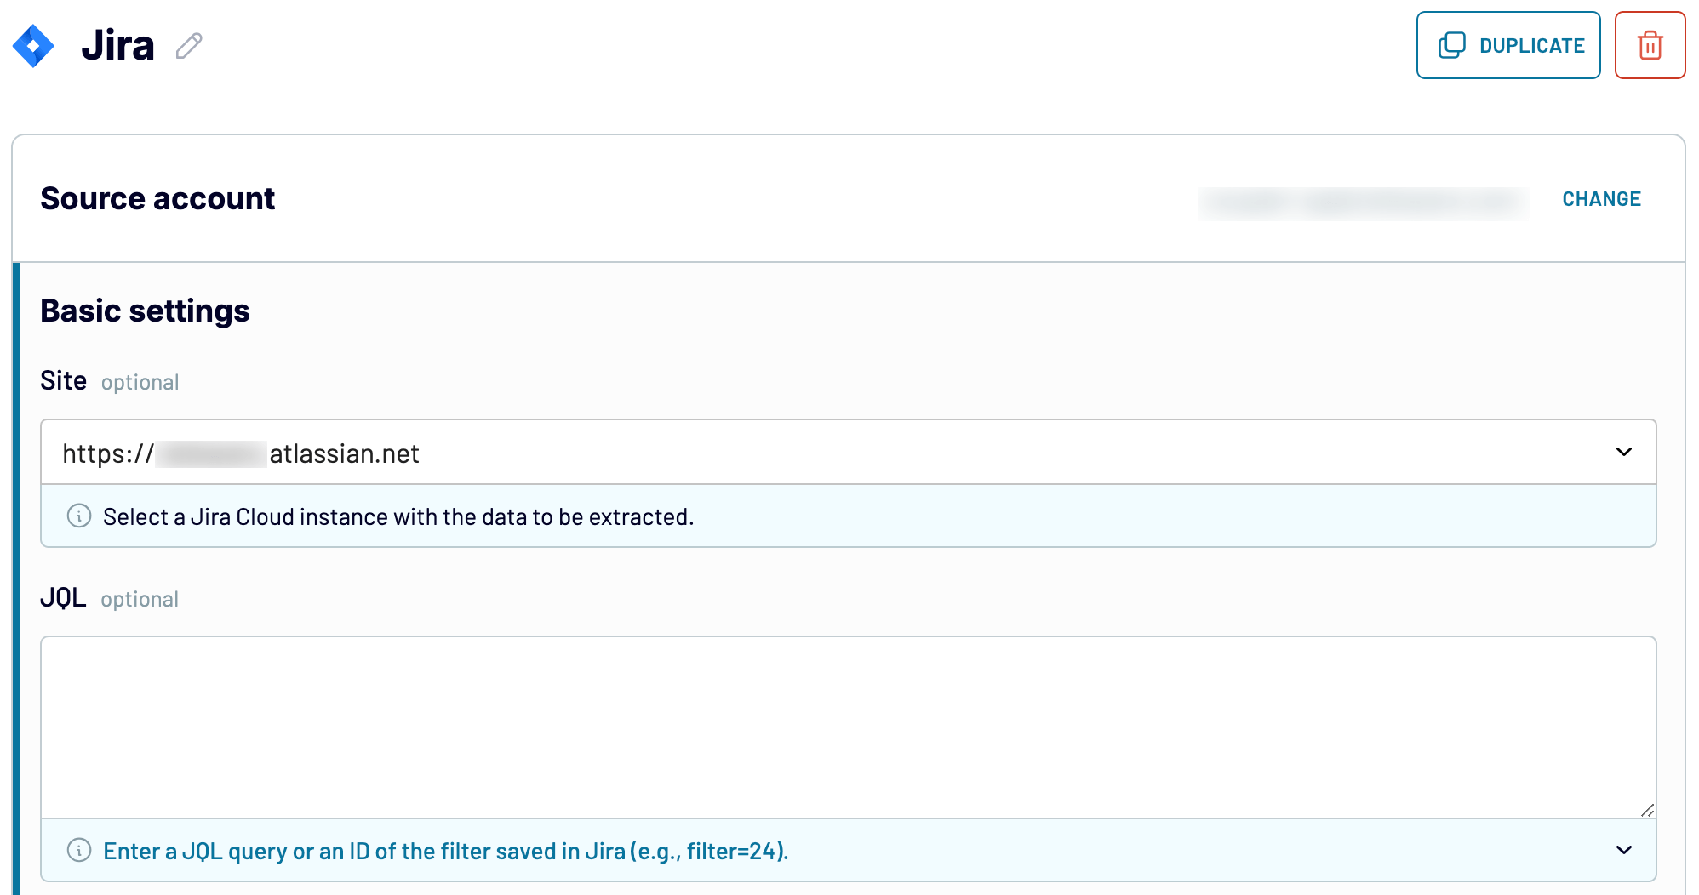
Task: Click the info icon beside the JQL query hint
Action: [x=78, y=850]
